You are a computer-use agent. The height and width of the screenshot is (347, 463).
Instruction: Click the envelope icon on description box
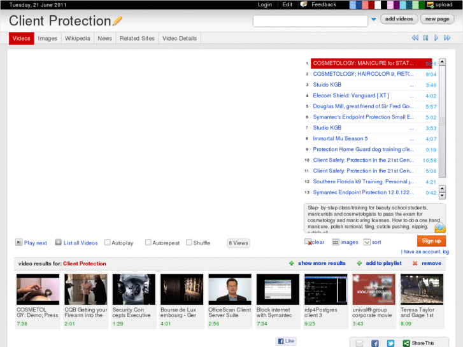tap(440, 227)
